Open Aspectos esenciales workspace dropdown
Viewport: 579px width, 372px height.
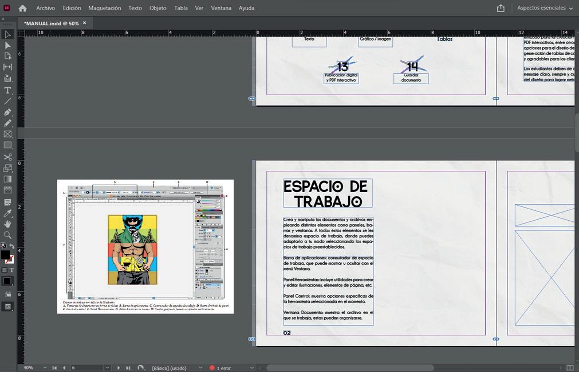click(545, 8)
